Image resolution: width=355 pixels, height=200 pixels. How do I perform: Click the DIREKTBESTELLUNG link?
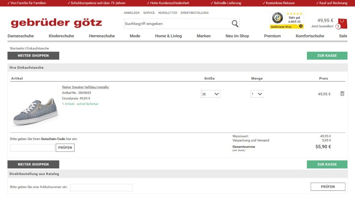click(x=195, y=13)
